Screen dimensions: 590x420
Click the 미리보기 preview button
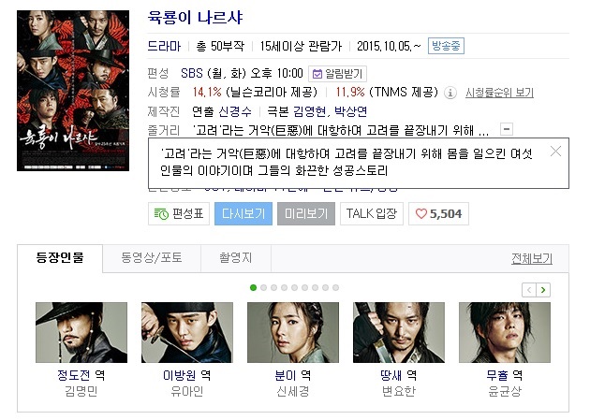point(306,214)
